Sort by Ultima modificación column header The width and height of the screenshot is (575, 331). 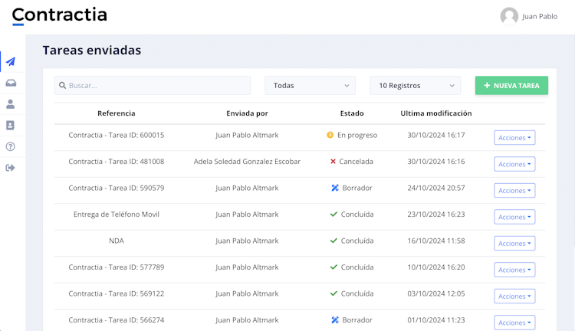435,113
